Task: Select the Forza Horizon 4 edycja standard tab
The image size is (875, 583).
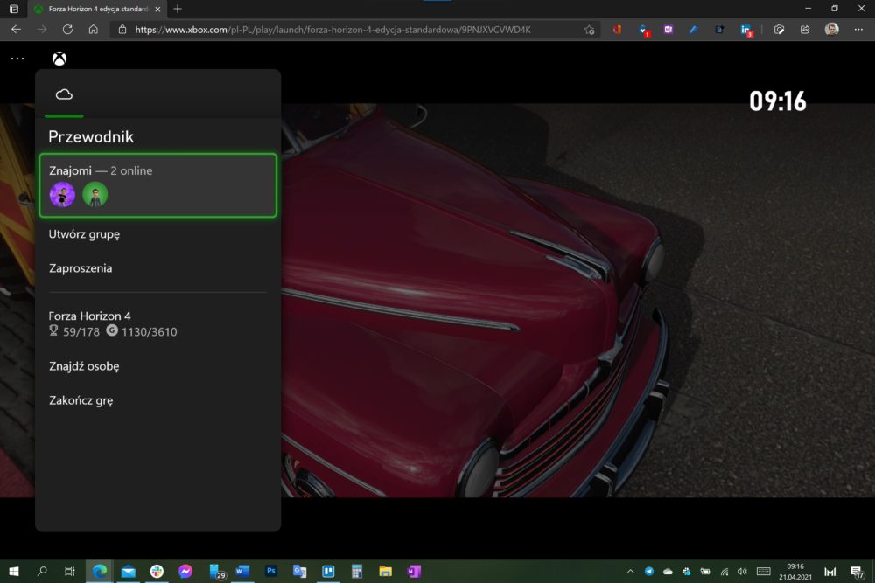Action: click(98, 9)
